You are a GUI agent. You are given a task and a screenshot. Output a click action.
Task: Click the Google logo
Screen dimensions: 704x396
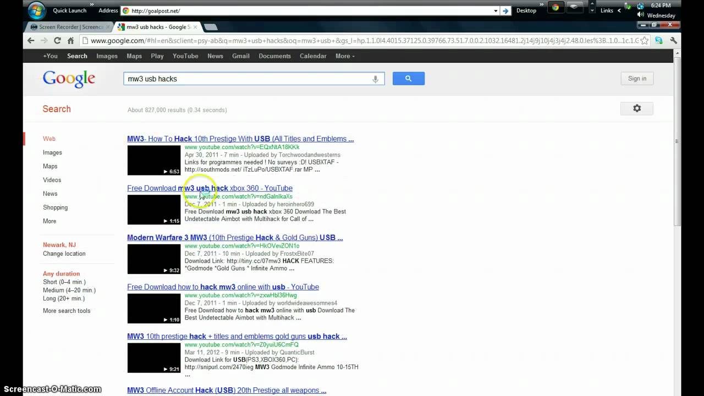[69, 79]
